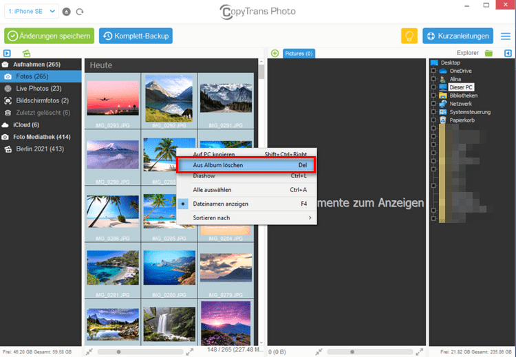Click shrink thumbnails icon in PC pane

click(x=319, y=351)
